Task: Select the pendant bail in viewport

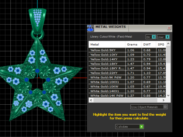Action: tap(37, 21)
